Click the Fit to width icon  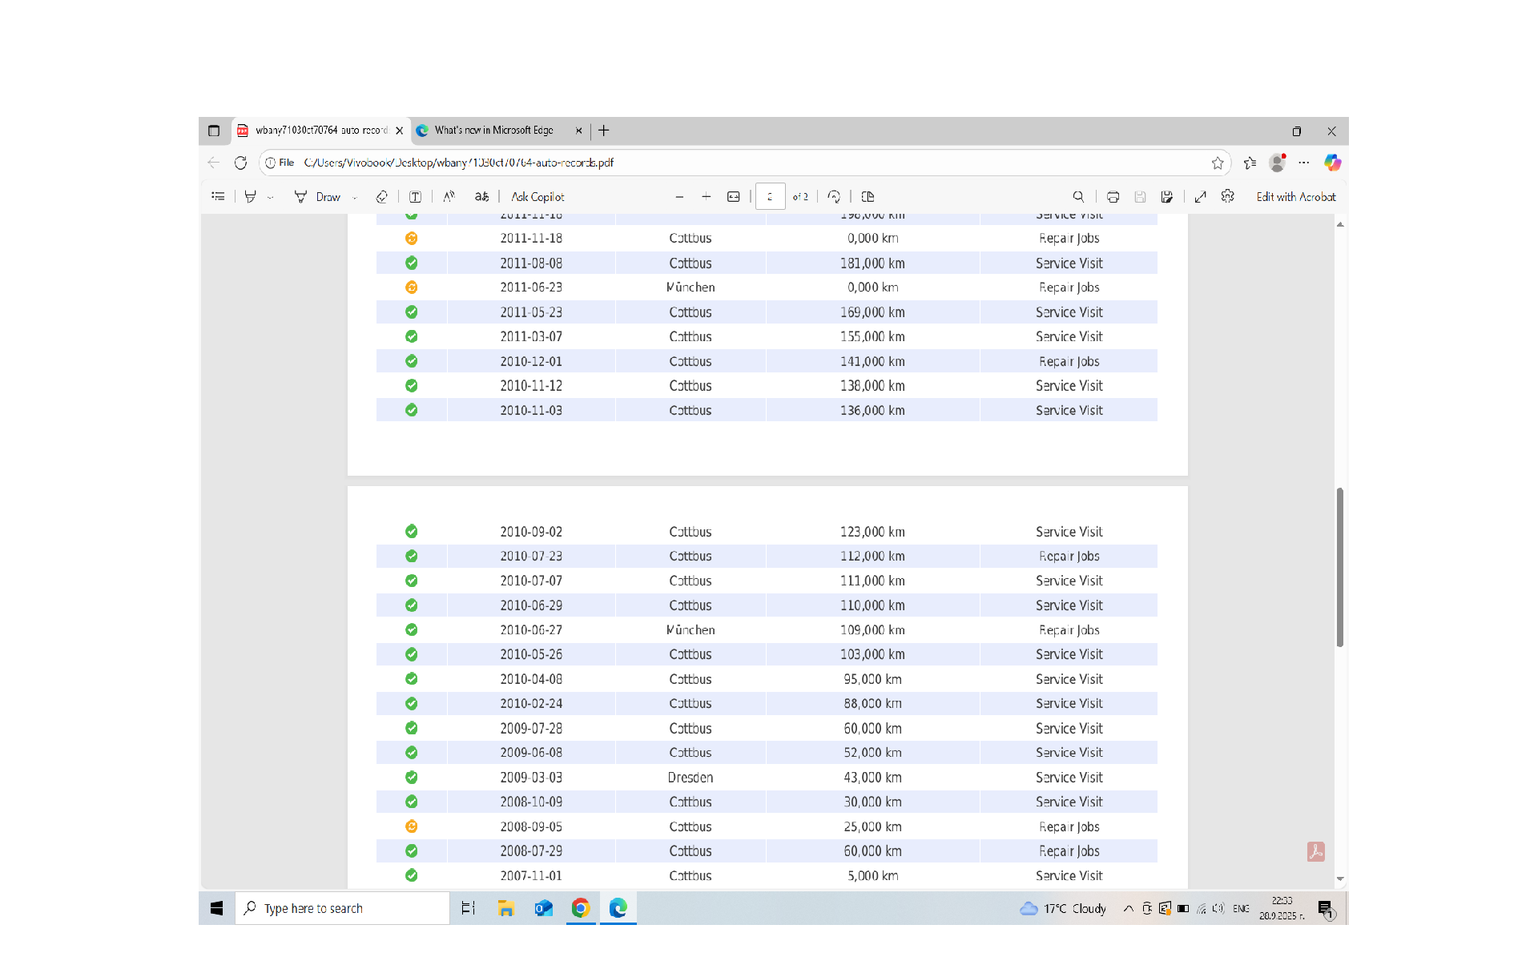point(733,196)
